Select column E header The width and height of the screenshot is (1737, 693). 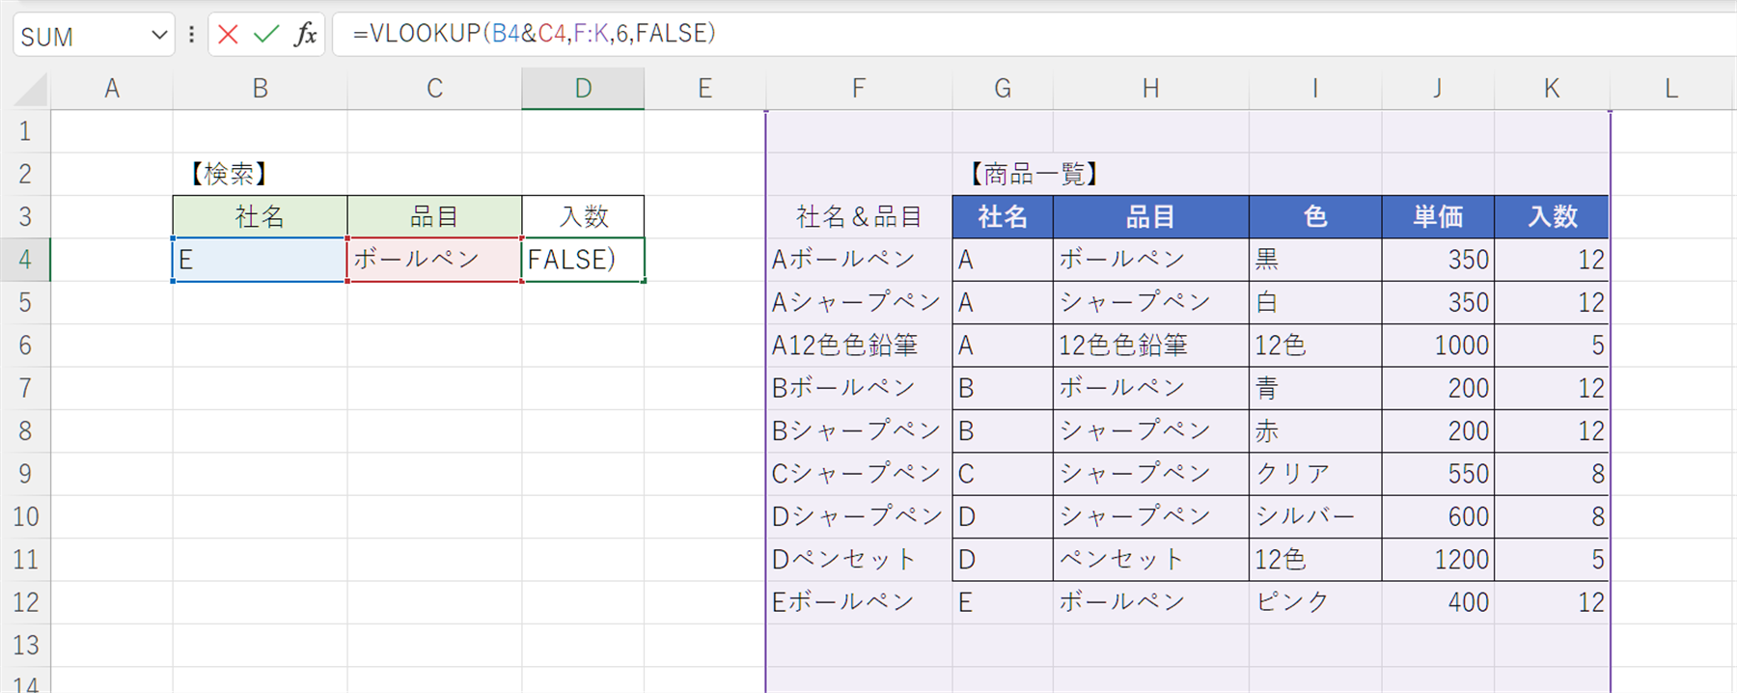(704, 89)
